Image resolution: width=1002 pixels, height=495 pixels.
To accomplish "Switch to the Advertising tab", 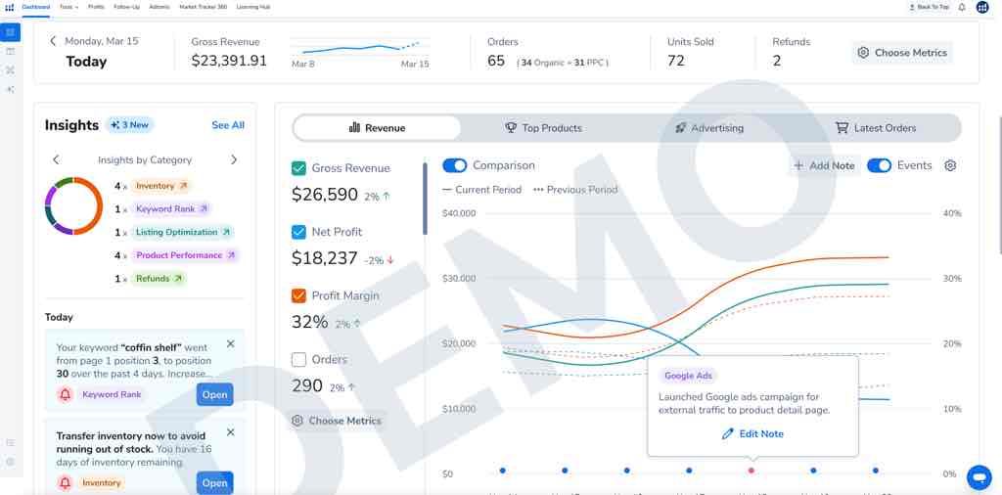I will pyautogui.click(x=709, y=128).
